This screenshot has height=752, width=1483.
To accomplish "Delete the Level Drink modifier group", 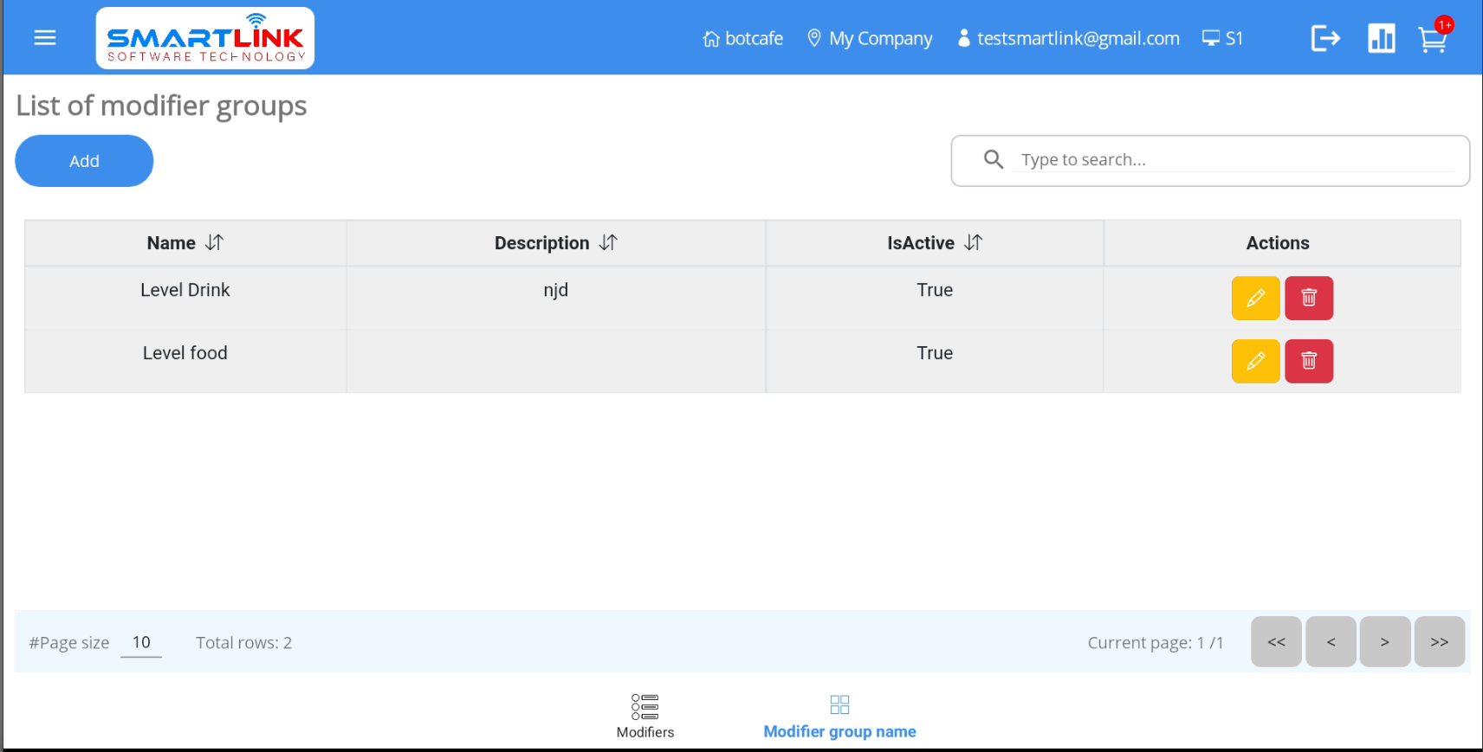I will point(1308,299).
